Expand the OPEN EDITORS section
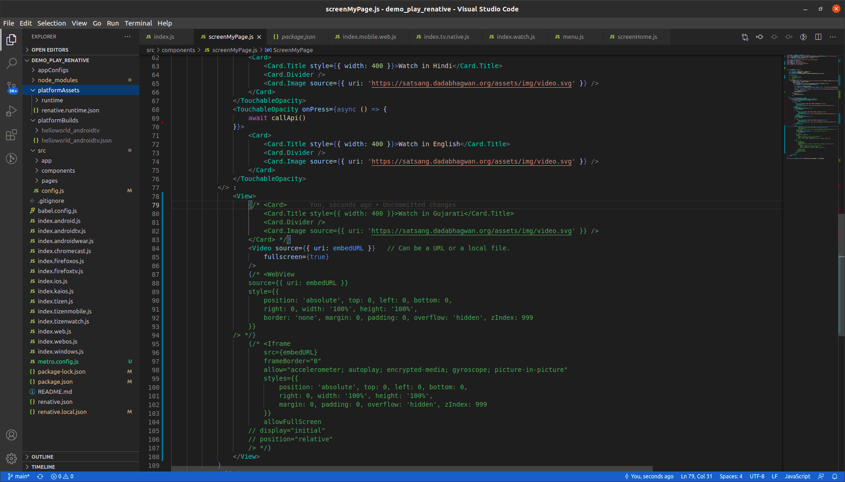Image resolution: width=845 pixels, height=482 pixels. coord(81,50)
